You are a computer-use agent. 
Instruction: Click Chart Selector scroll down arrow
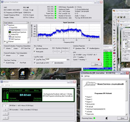point(28,42)
